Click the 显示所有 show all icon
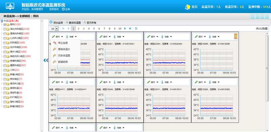Viewport: 271px width, 132px height. click(x=84, y=22)
